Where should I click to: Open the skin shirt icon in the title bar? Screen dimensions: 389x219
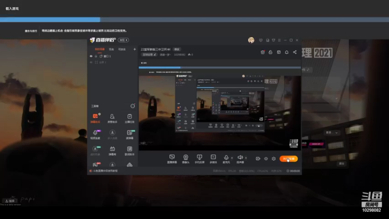coord(273,40)
